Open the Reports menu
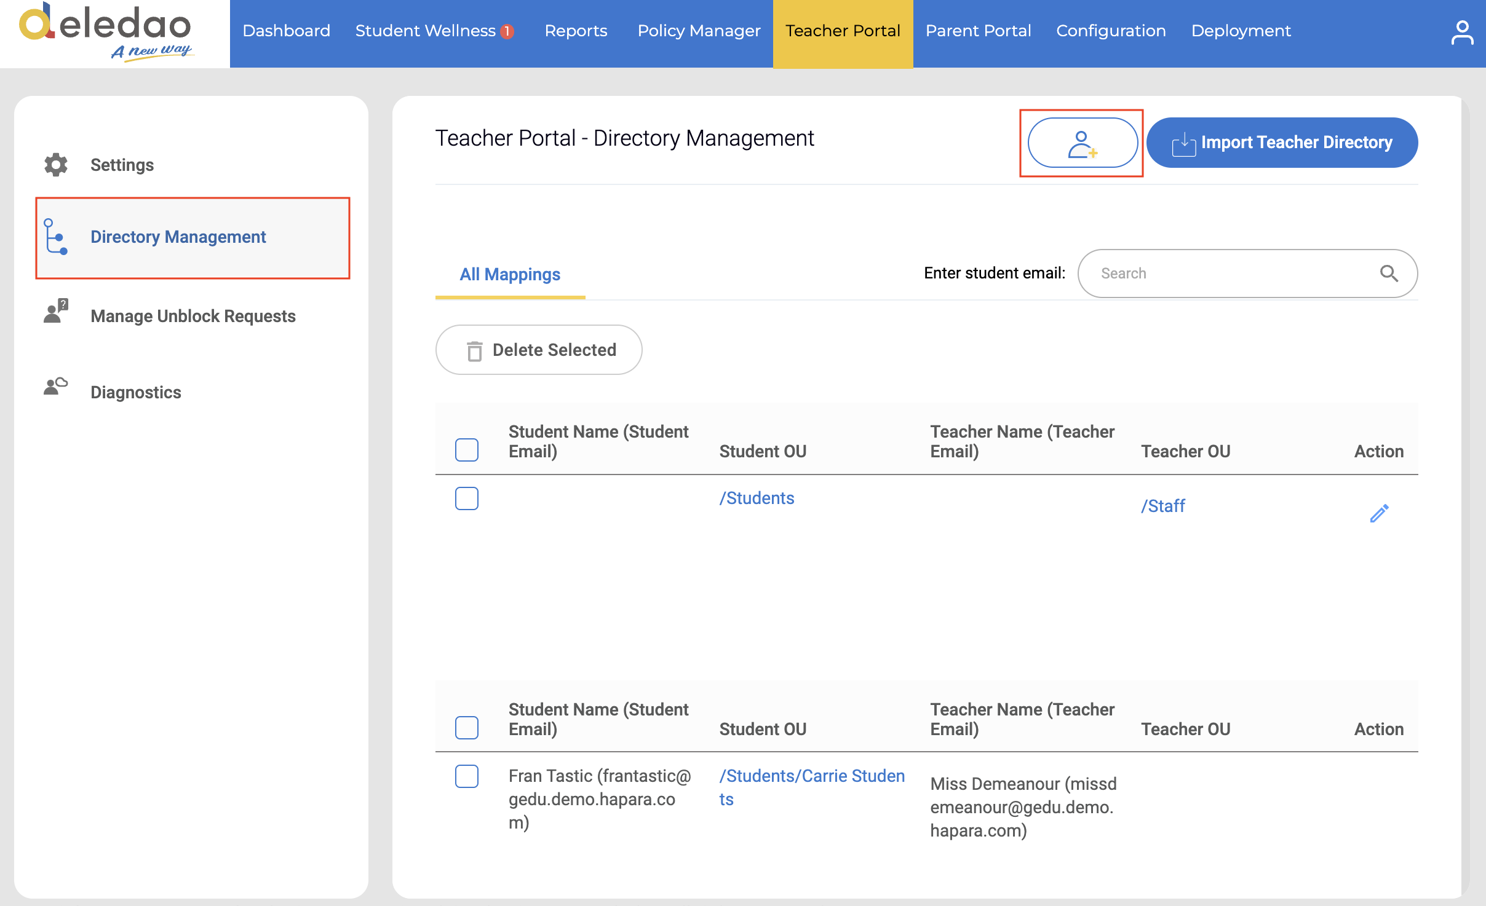This screenshot has width=1486, height=906. coord(576,31)
